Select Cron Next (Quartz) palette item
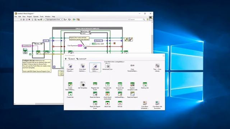The image size is (230, 129). click(70, 68)
